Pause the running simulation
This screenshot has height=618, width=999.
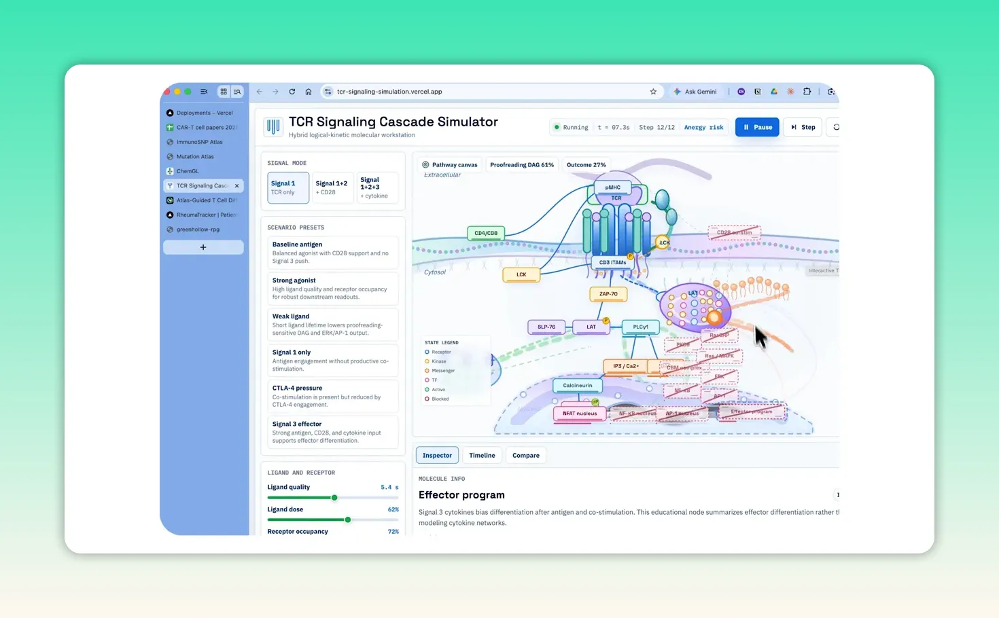pos(757,127)
